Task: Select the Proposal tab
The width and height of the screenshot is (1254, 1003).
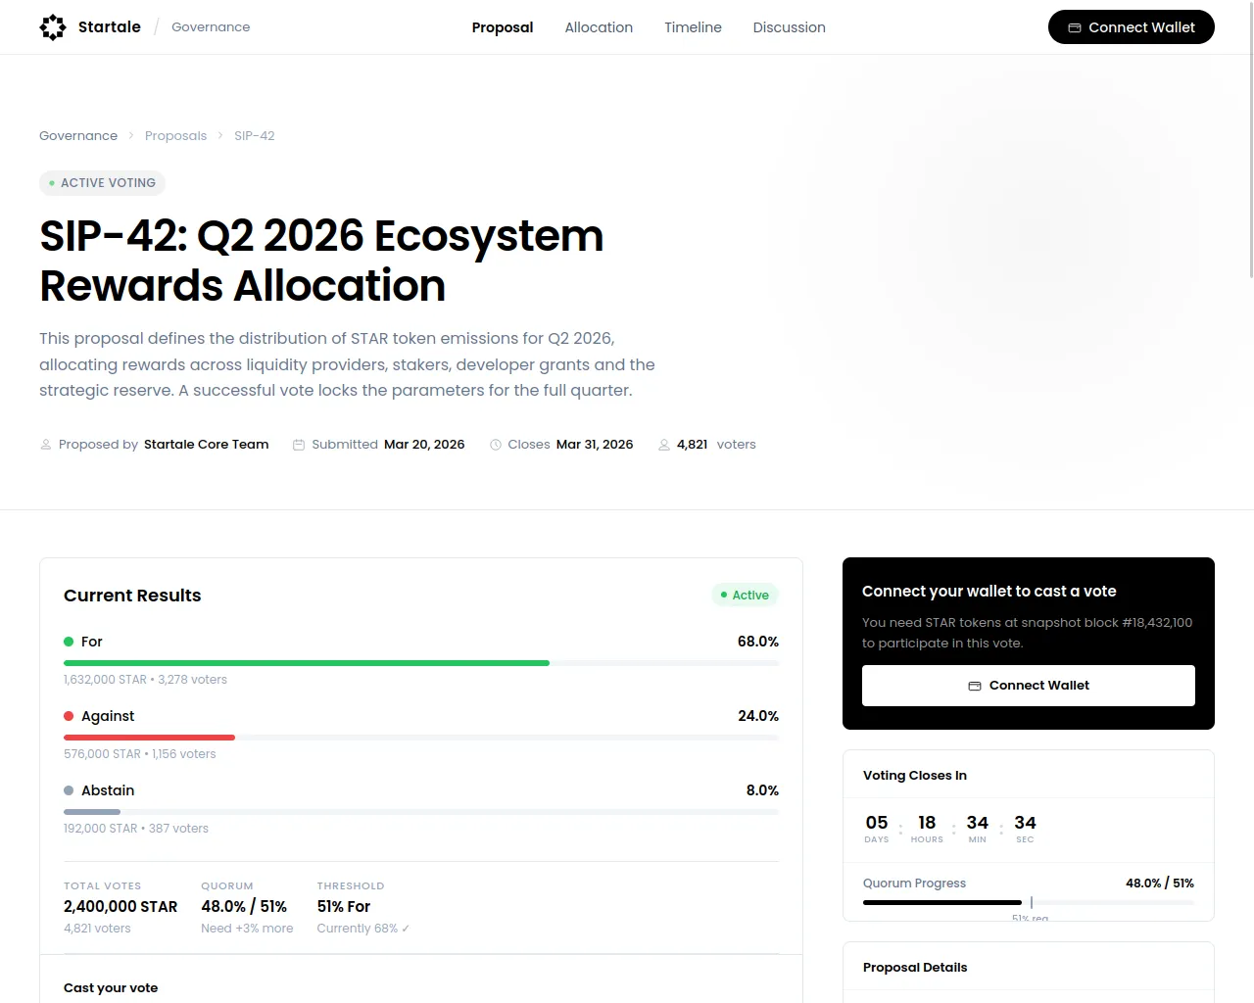Action: point(503,27)
